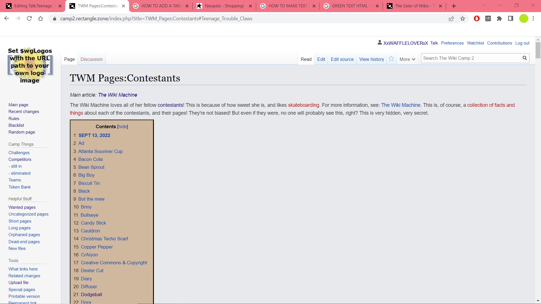Open the tab search chevron
Image resolution: width=541 pixels, height=304 pixels.
coord(484,6)
